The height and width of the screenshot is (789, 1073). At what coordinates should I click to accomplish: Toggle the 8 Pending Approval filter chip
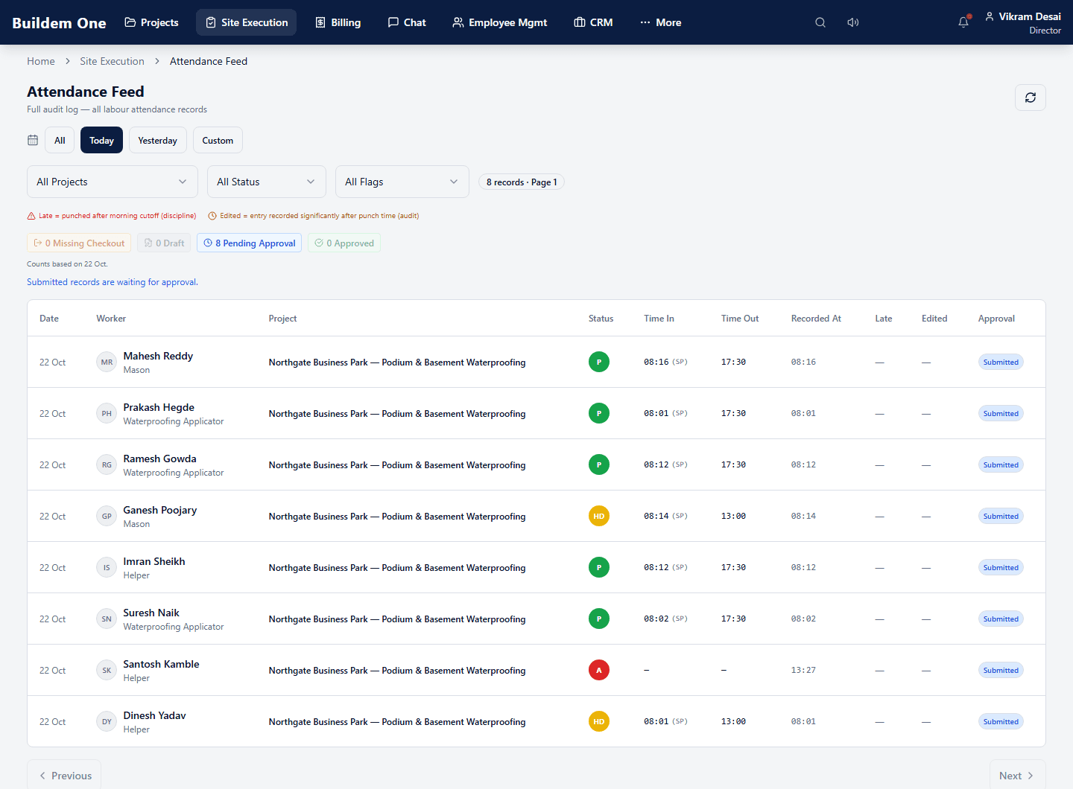point(249,243)
